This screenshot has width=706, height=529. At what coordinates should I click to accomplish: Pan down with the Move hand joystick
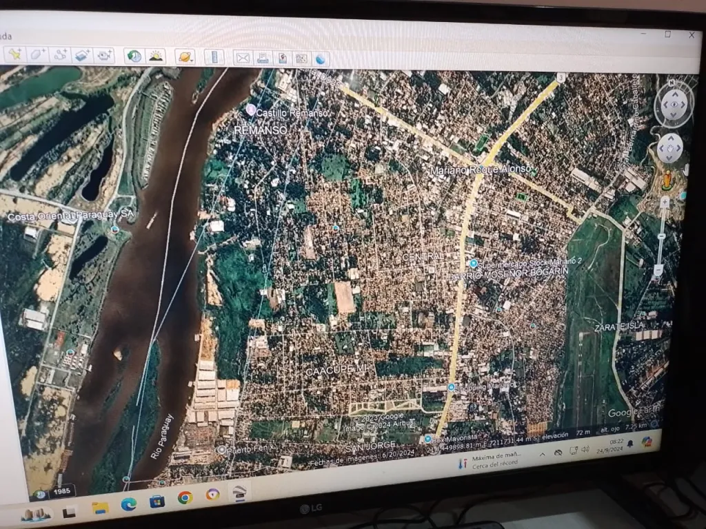coord(669,158)
